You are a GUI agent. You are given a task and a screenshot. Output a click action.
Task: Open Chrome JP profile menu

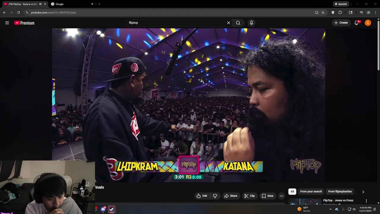[x=368, y=12]
